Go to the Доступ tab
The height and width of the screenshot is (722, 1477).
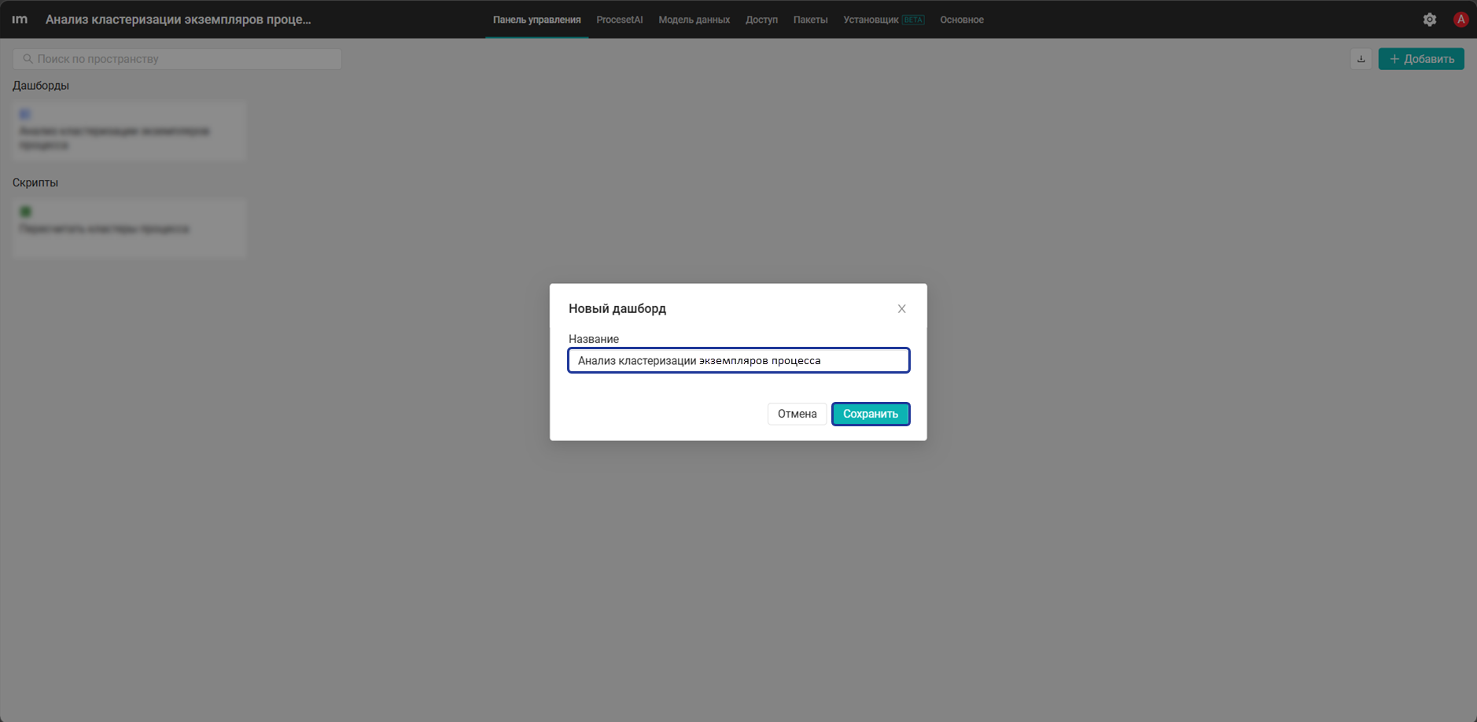(761, 20)
